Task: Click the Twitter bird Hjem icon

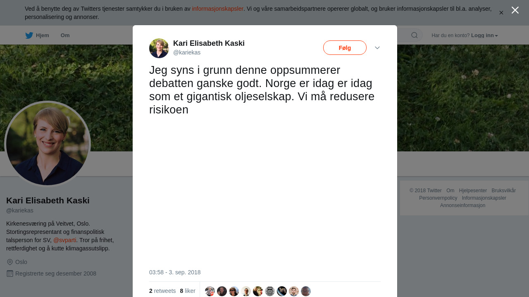Action: pyautogui.click(x=29, y=35)
